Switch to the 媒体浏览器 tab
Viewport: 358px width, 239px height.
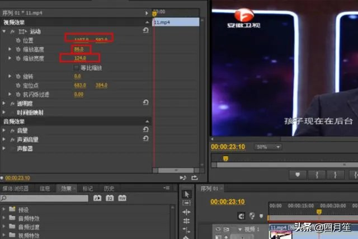point(16,189)
